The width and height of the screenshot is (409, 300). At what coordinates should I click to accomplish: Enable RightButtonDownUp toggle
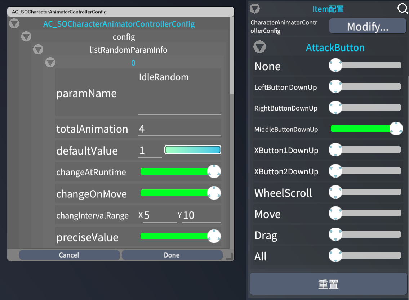click(365, 107)
